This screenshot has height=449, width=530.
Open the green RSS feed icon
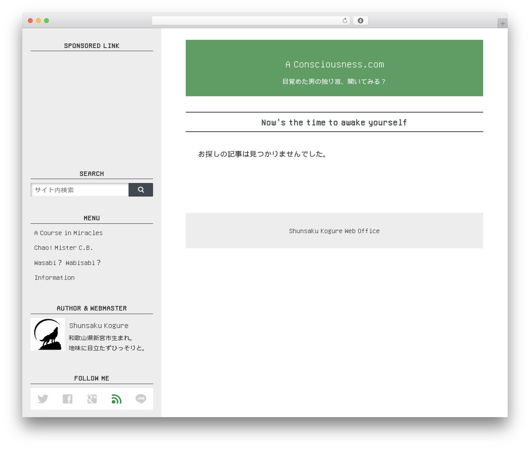point(116,399)
